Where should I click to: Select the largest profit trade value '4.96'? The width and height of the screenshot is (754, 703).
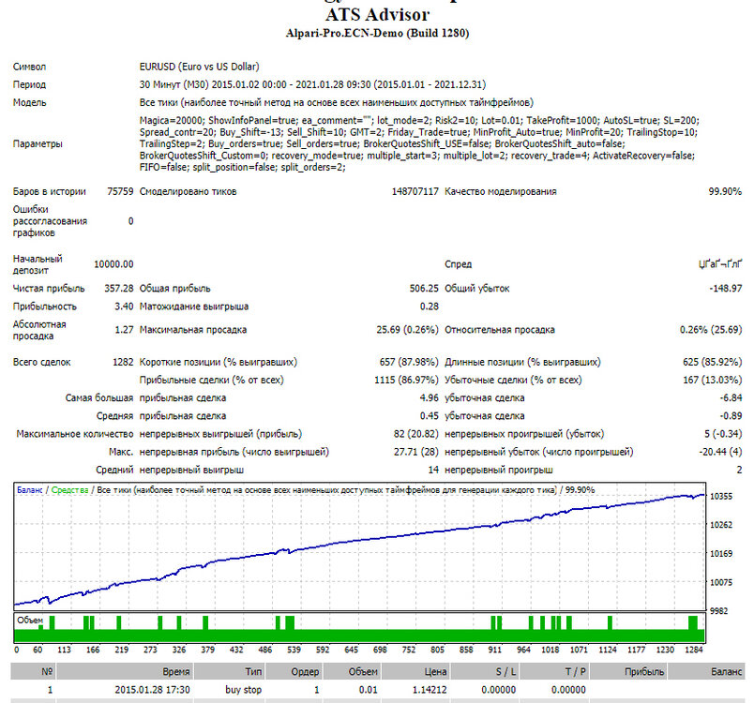[x=429, y=397]
